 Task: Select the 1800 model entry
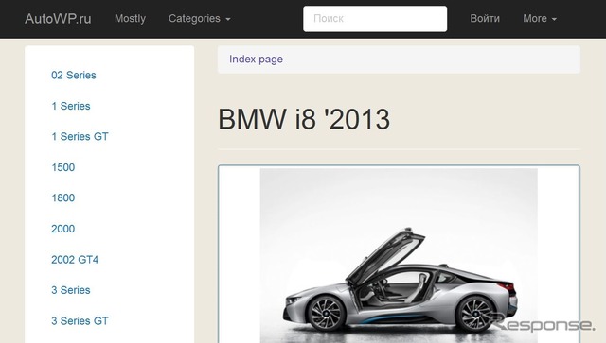pos(63,197)
